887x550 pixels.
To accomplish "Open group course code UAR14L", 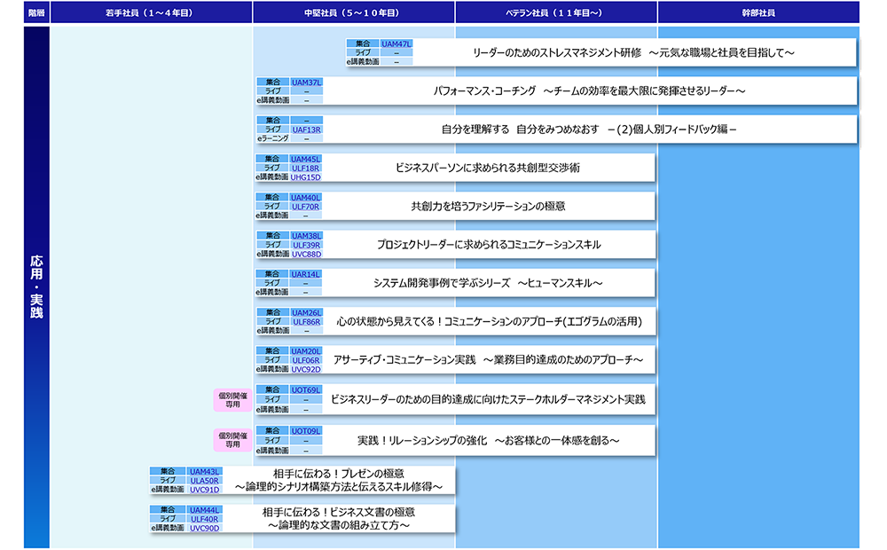I will pos(306,274).
